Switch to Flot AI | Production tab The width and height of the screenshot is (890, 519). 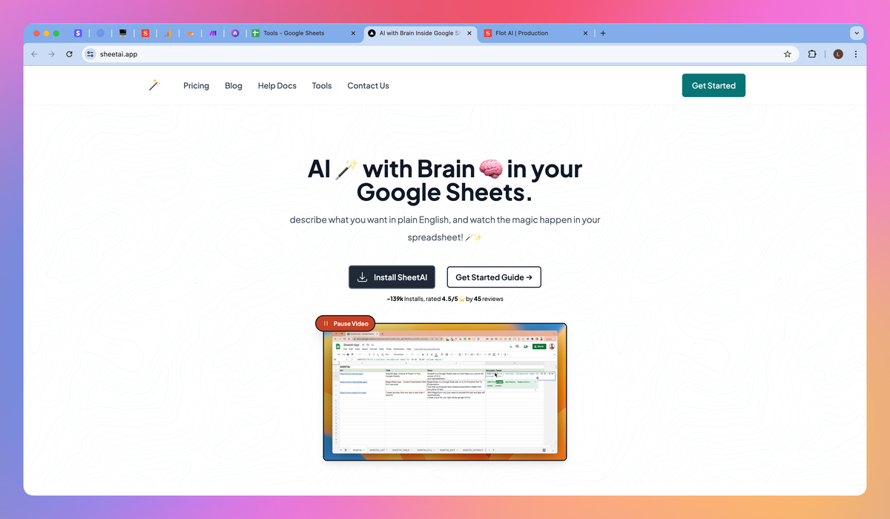pyautogui.click(x=535, y=33)
